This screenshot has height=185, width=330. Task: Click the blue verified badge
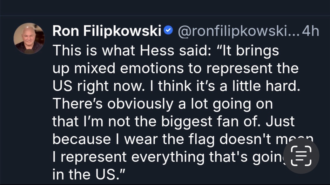(168, 31)
